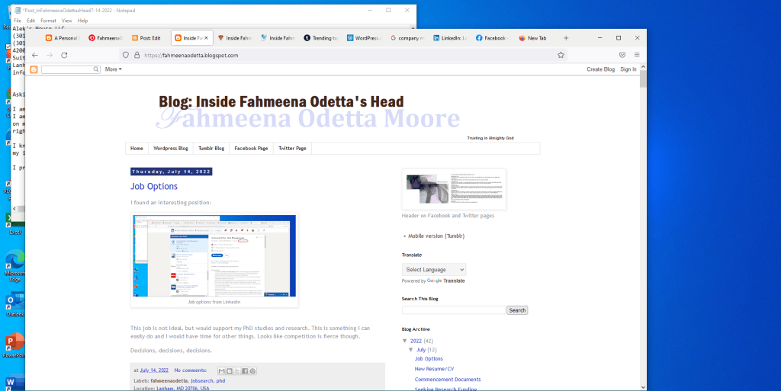Share post to Pinterest icon

[x=252, y=370]
